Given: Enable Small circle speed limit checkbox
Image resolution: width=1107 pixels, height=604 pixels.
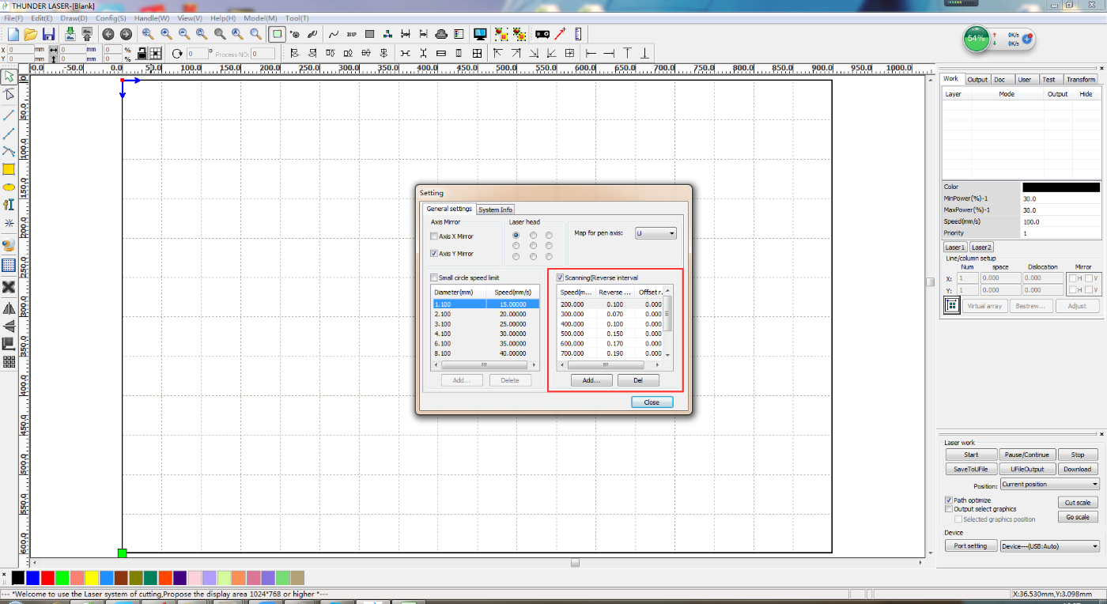Looking at the screenshot, I should pos(433,277).
